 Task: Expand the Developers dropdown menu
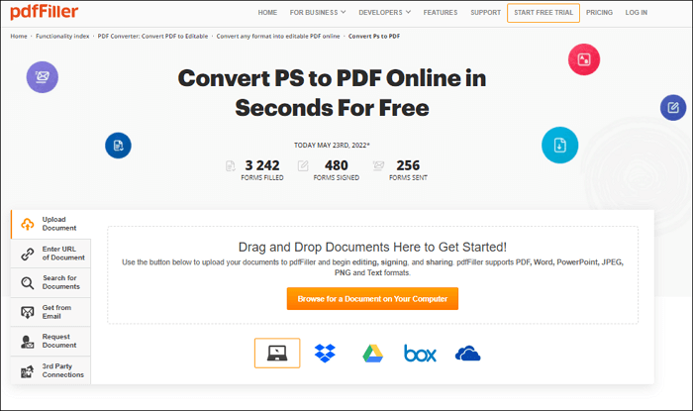[x=384, y=12]
